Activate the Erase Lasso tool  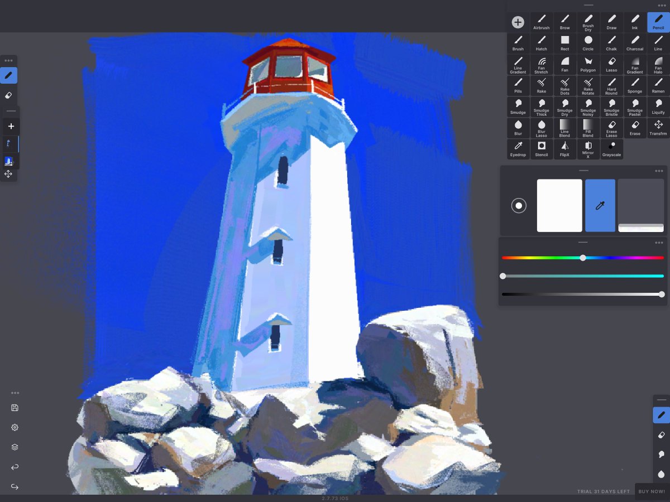611,128
